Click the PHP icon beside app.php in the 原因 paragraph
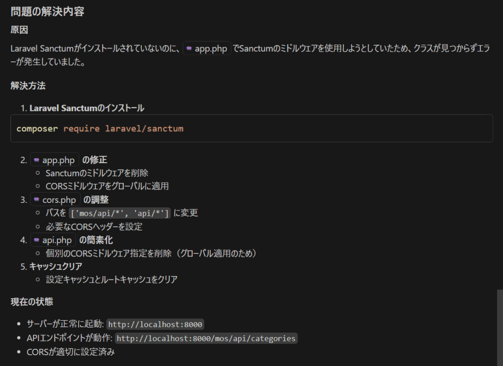The image size is (503, 366). pos(189,49)
